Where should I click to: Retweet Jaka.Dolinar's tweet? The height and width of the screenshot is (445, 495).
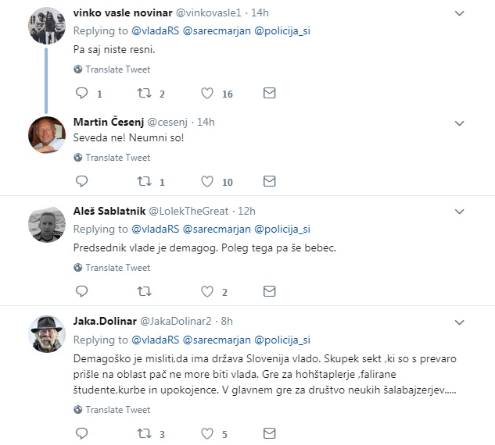tap(144, 433)
